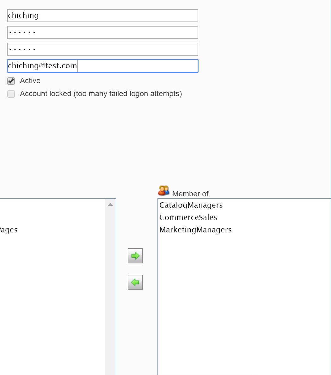Screen dimensions: 331x375
Task: Focus the username field containing 'chiching'
Action: pyautogui.click(x=102, y=16)
